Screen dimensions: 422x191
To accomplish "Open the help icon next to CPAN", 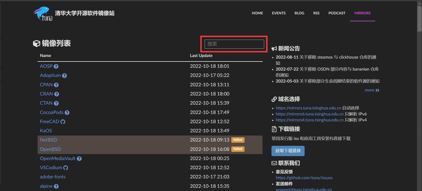I will pos(56,85).
